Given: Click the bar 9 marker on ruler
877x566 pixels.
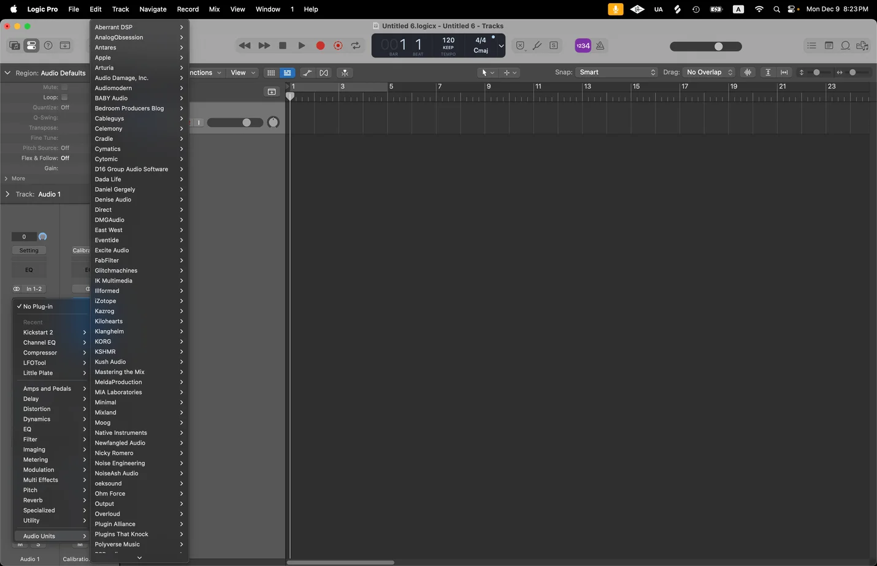Looking at the screenshot, I should click(489, 86).
